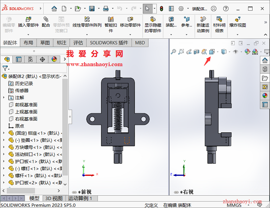Click Move Component (移动零部件) tool

point(130,22)
